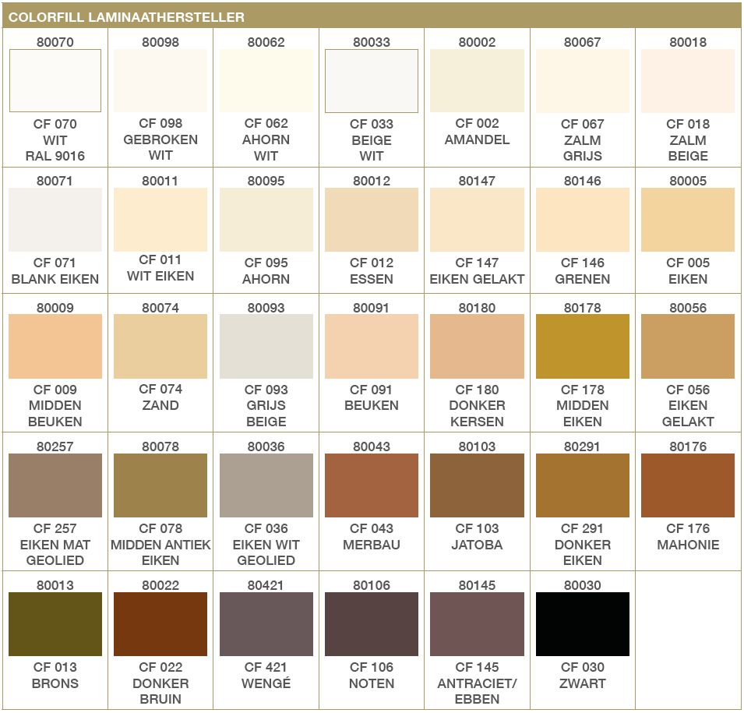744x713 pixels.
Task: Click the CF 043 Merbau color swatch
Action: tap(372, 485)
